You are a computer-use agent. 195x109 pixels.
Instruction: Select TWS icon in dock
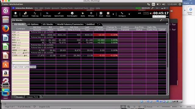[5, 92]
